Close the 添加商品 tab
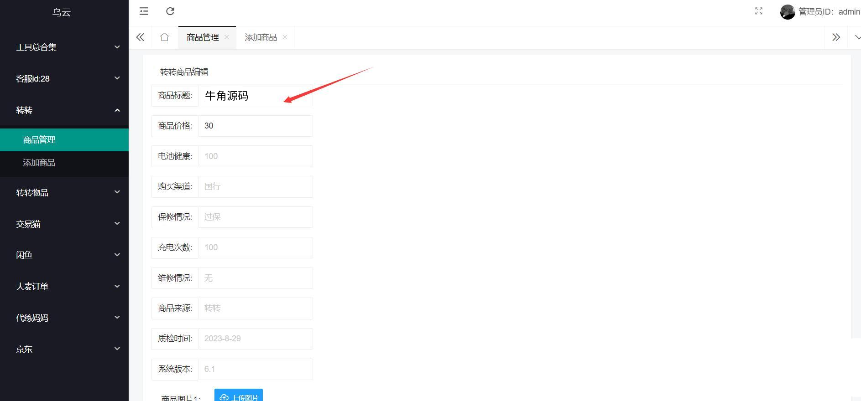Screen dimensions: 861x401 pyautogui.click(x=285, y=37)
